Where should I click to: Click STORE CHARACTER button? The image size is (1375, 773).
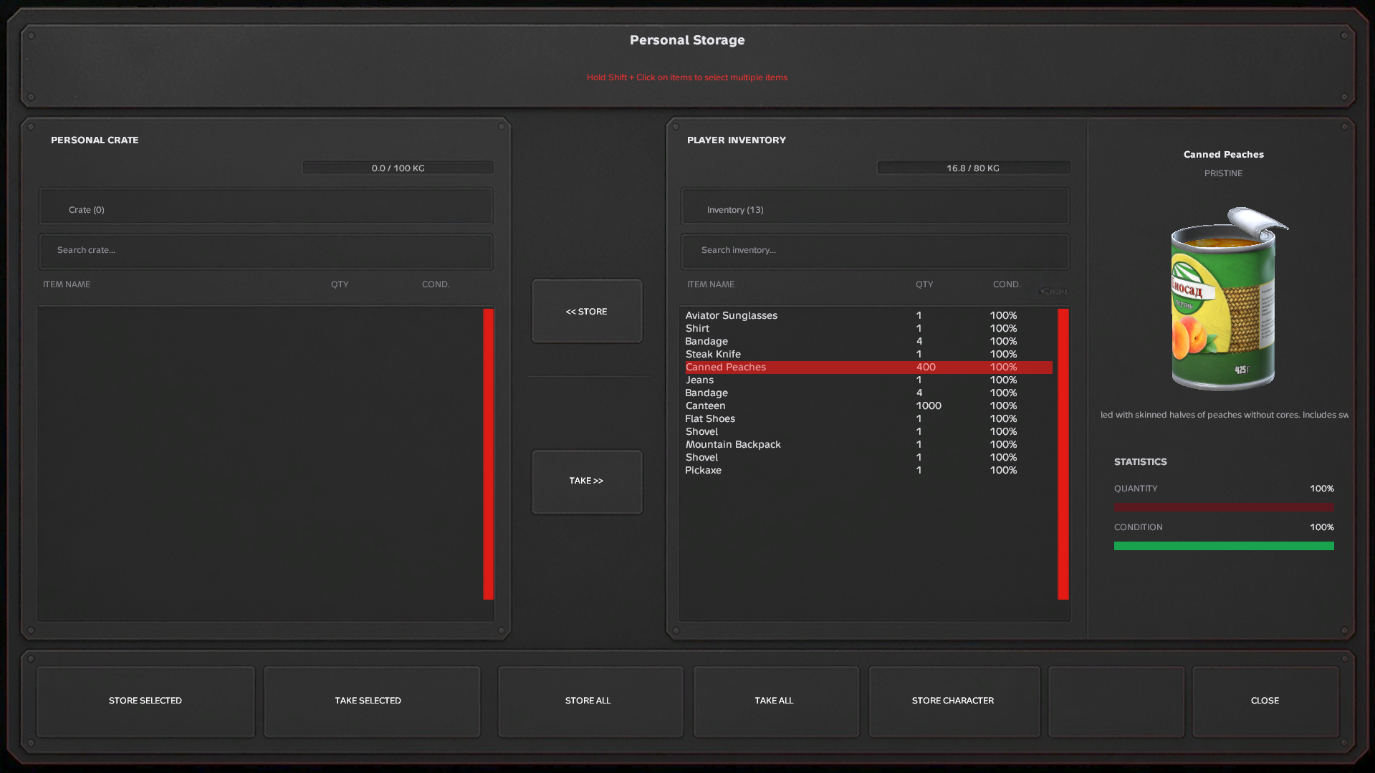tap(954, 701)
